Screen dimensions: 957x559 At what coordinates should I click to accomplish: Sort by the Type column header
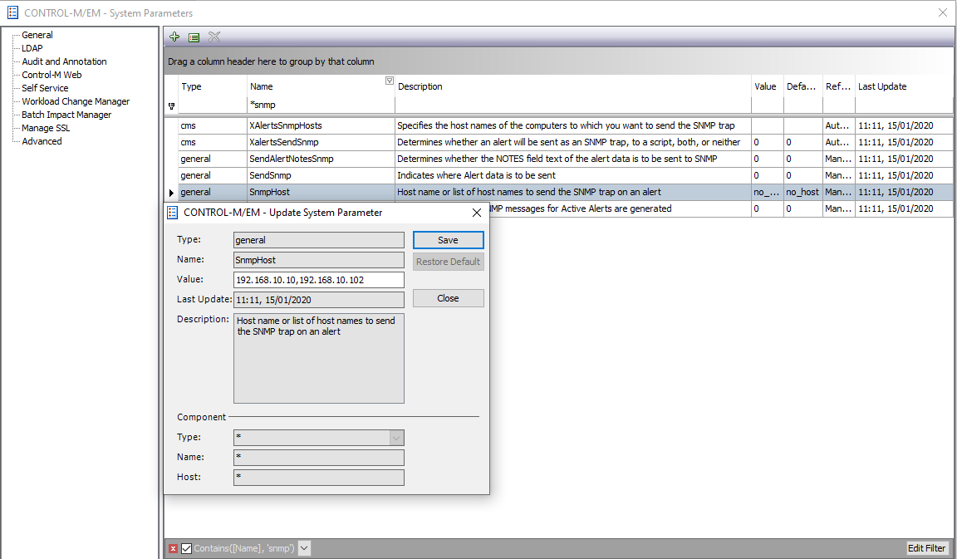click(213, 86)
